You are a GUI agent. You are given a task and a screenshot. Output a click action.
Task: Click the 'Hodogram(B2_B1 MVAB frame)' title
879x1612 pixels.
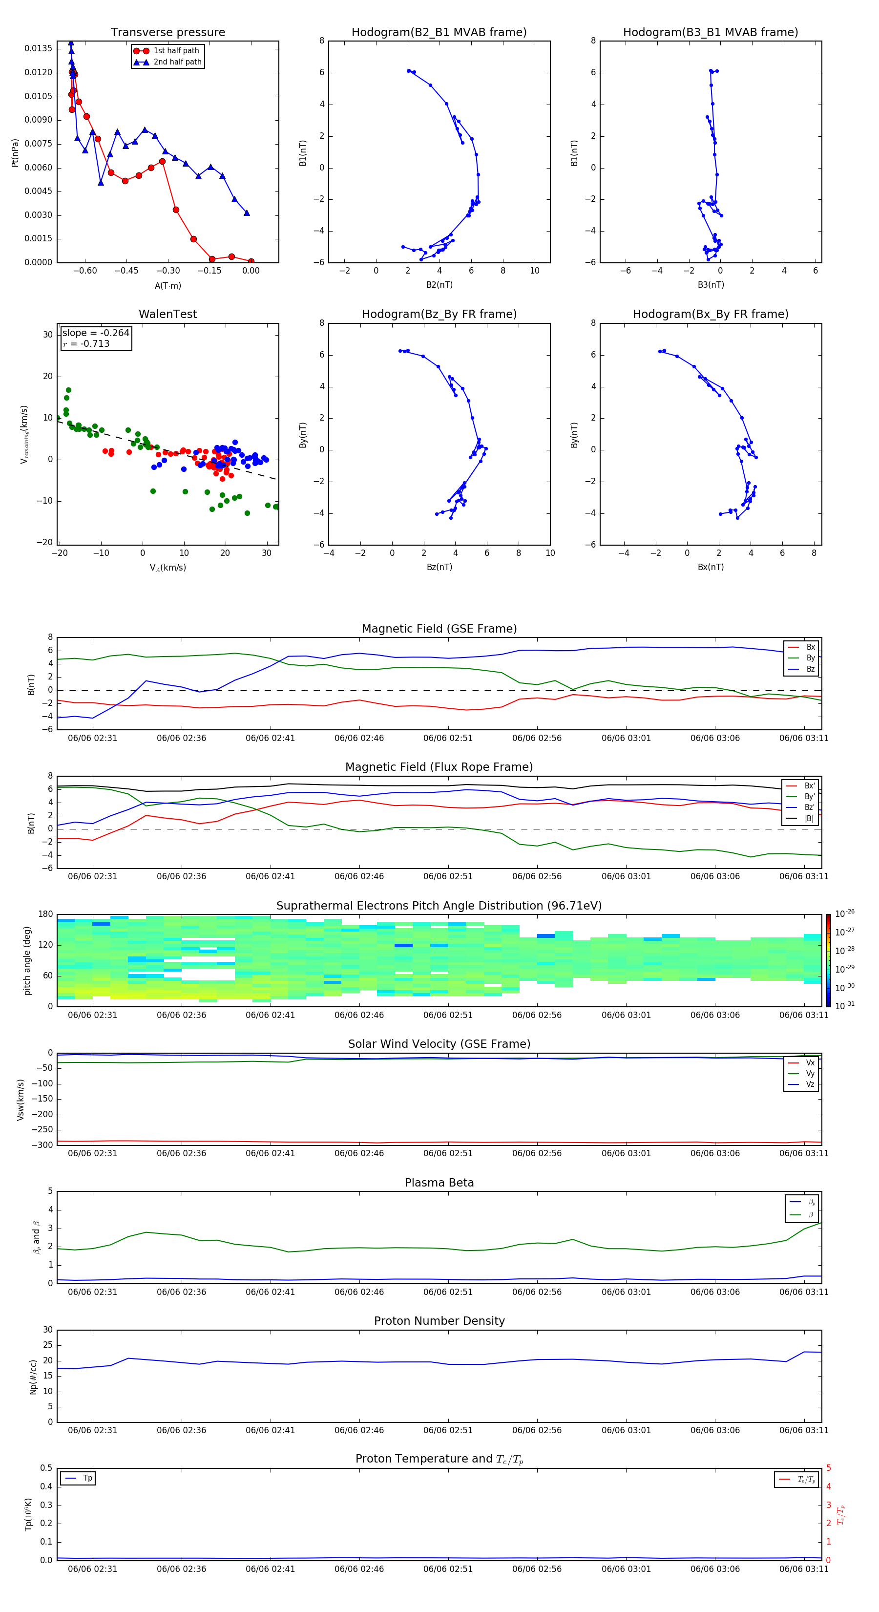[x=439, y=32]
